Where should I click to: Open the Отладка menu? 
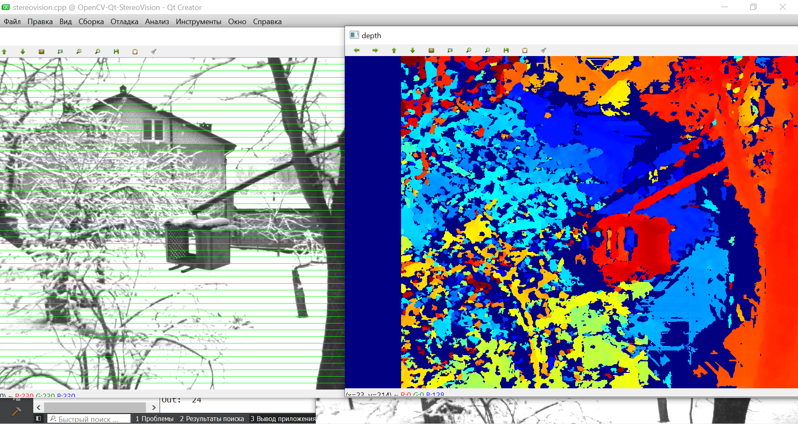point(124,22)
